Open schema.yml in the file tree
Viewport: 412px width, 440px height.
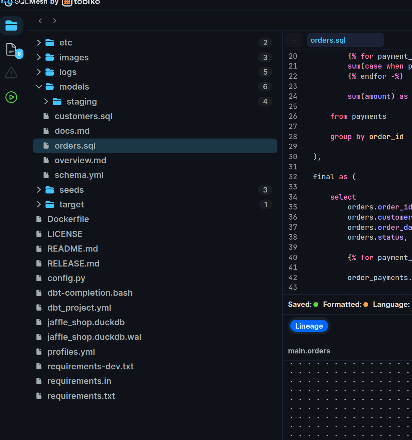pos(79,175)
